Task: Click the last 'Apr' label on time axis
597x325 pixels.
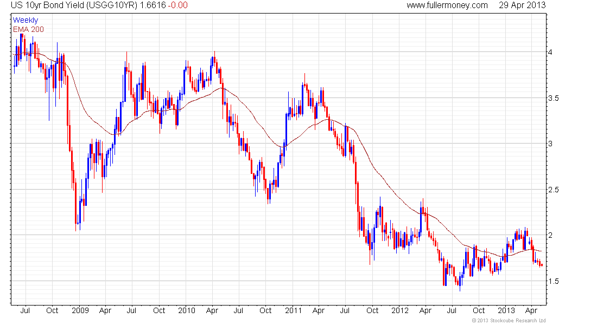Action: tap(531, 311)
